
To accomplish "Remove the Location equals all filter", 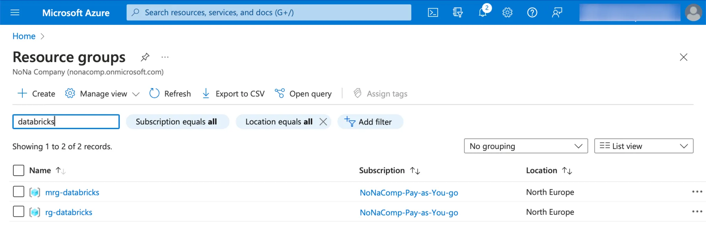I will pyautogui.click(x=323, y=122).
